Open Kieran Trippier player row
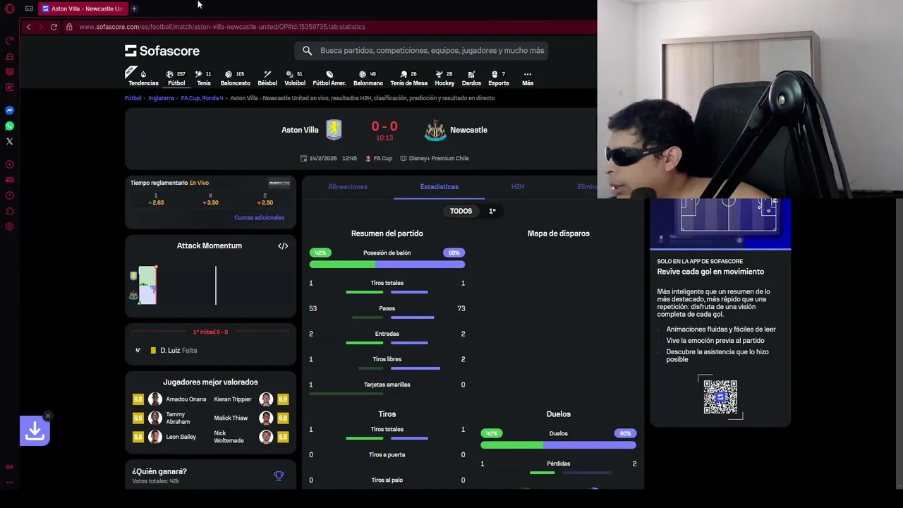This screenshot has height=508, width=903. pos(251,399)
